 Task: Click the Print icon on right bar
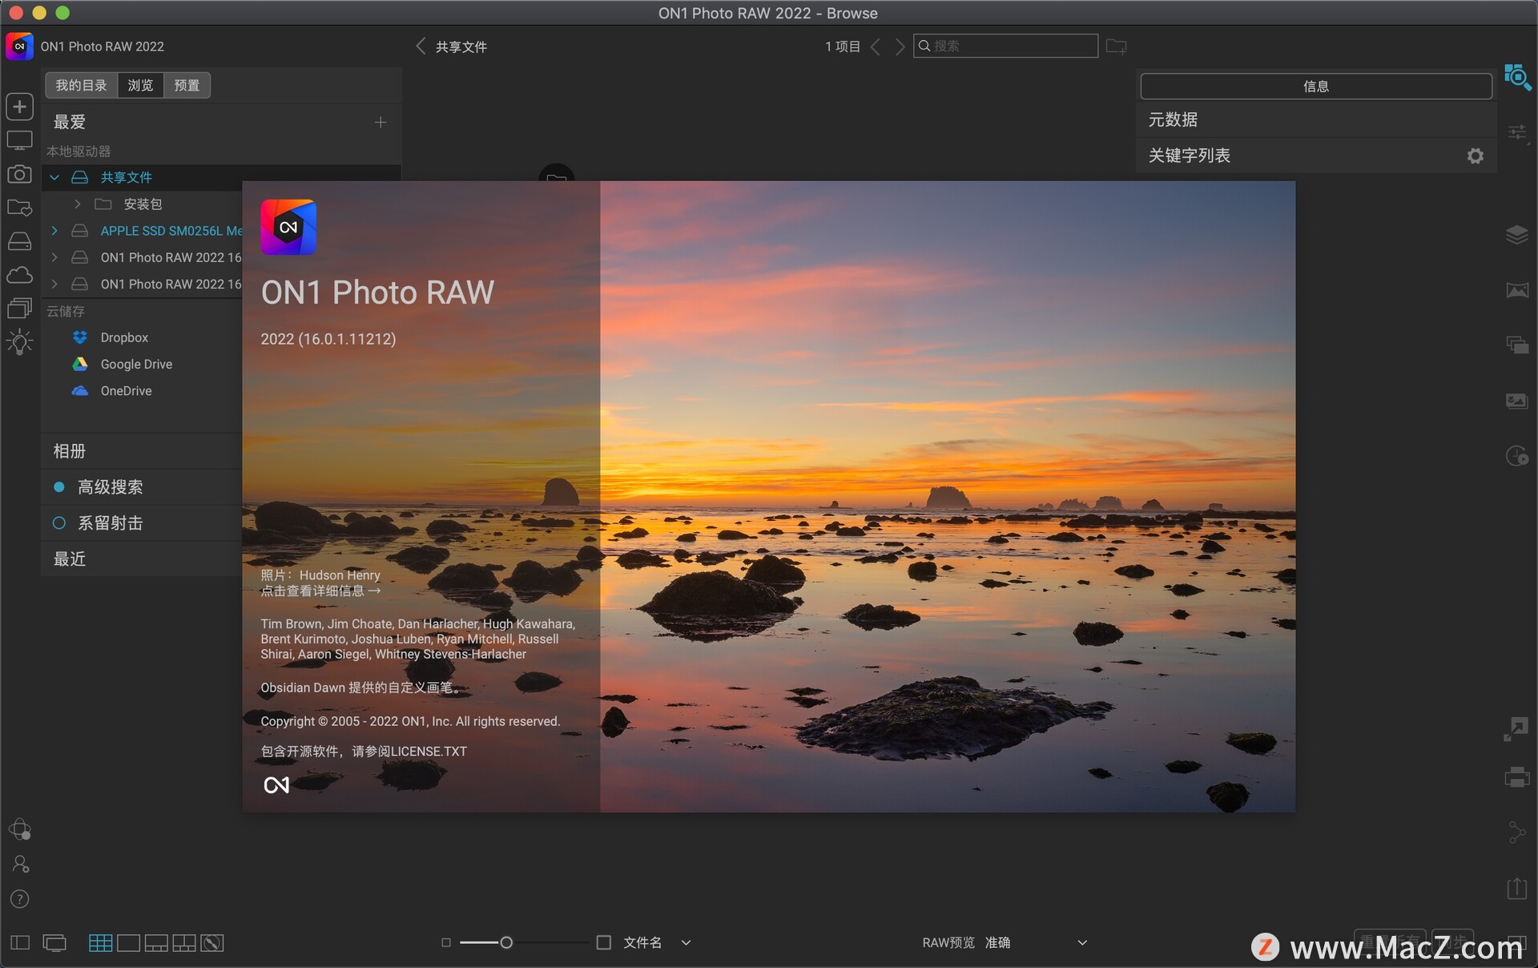[1517, 776]
